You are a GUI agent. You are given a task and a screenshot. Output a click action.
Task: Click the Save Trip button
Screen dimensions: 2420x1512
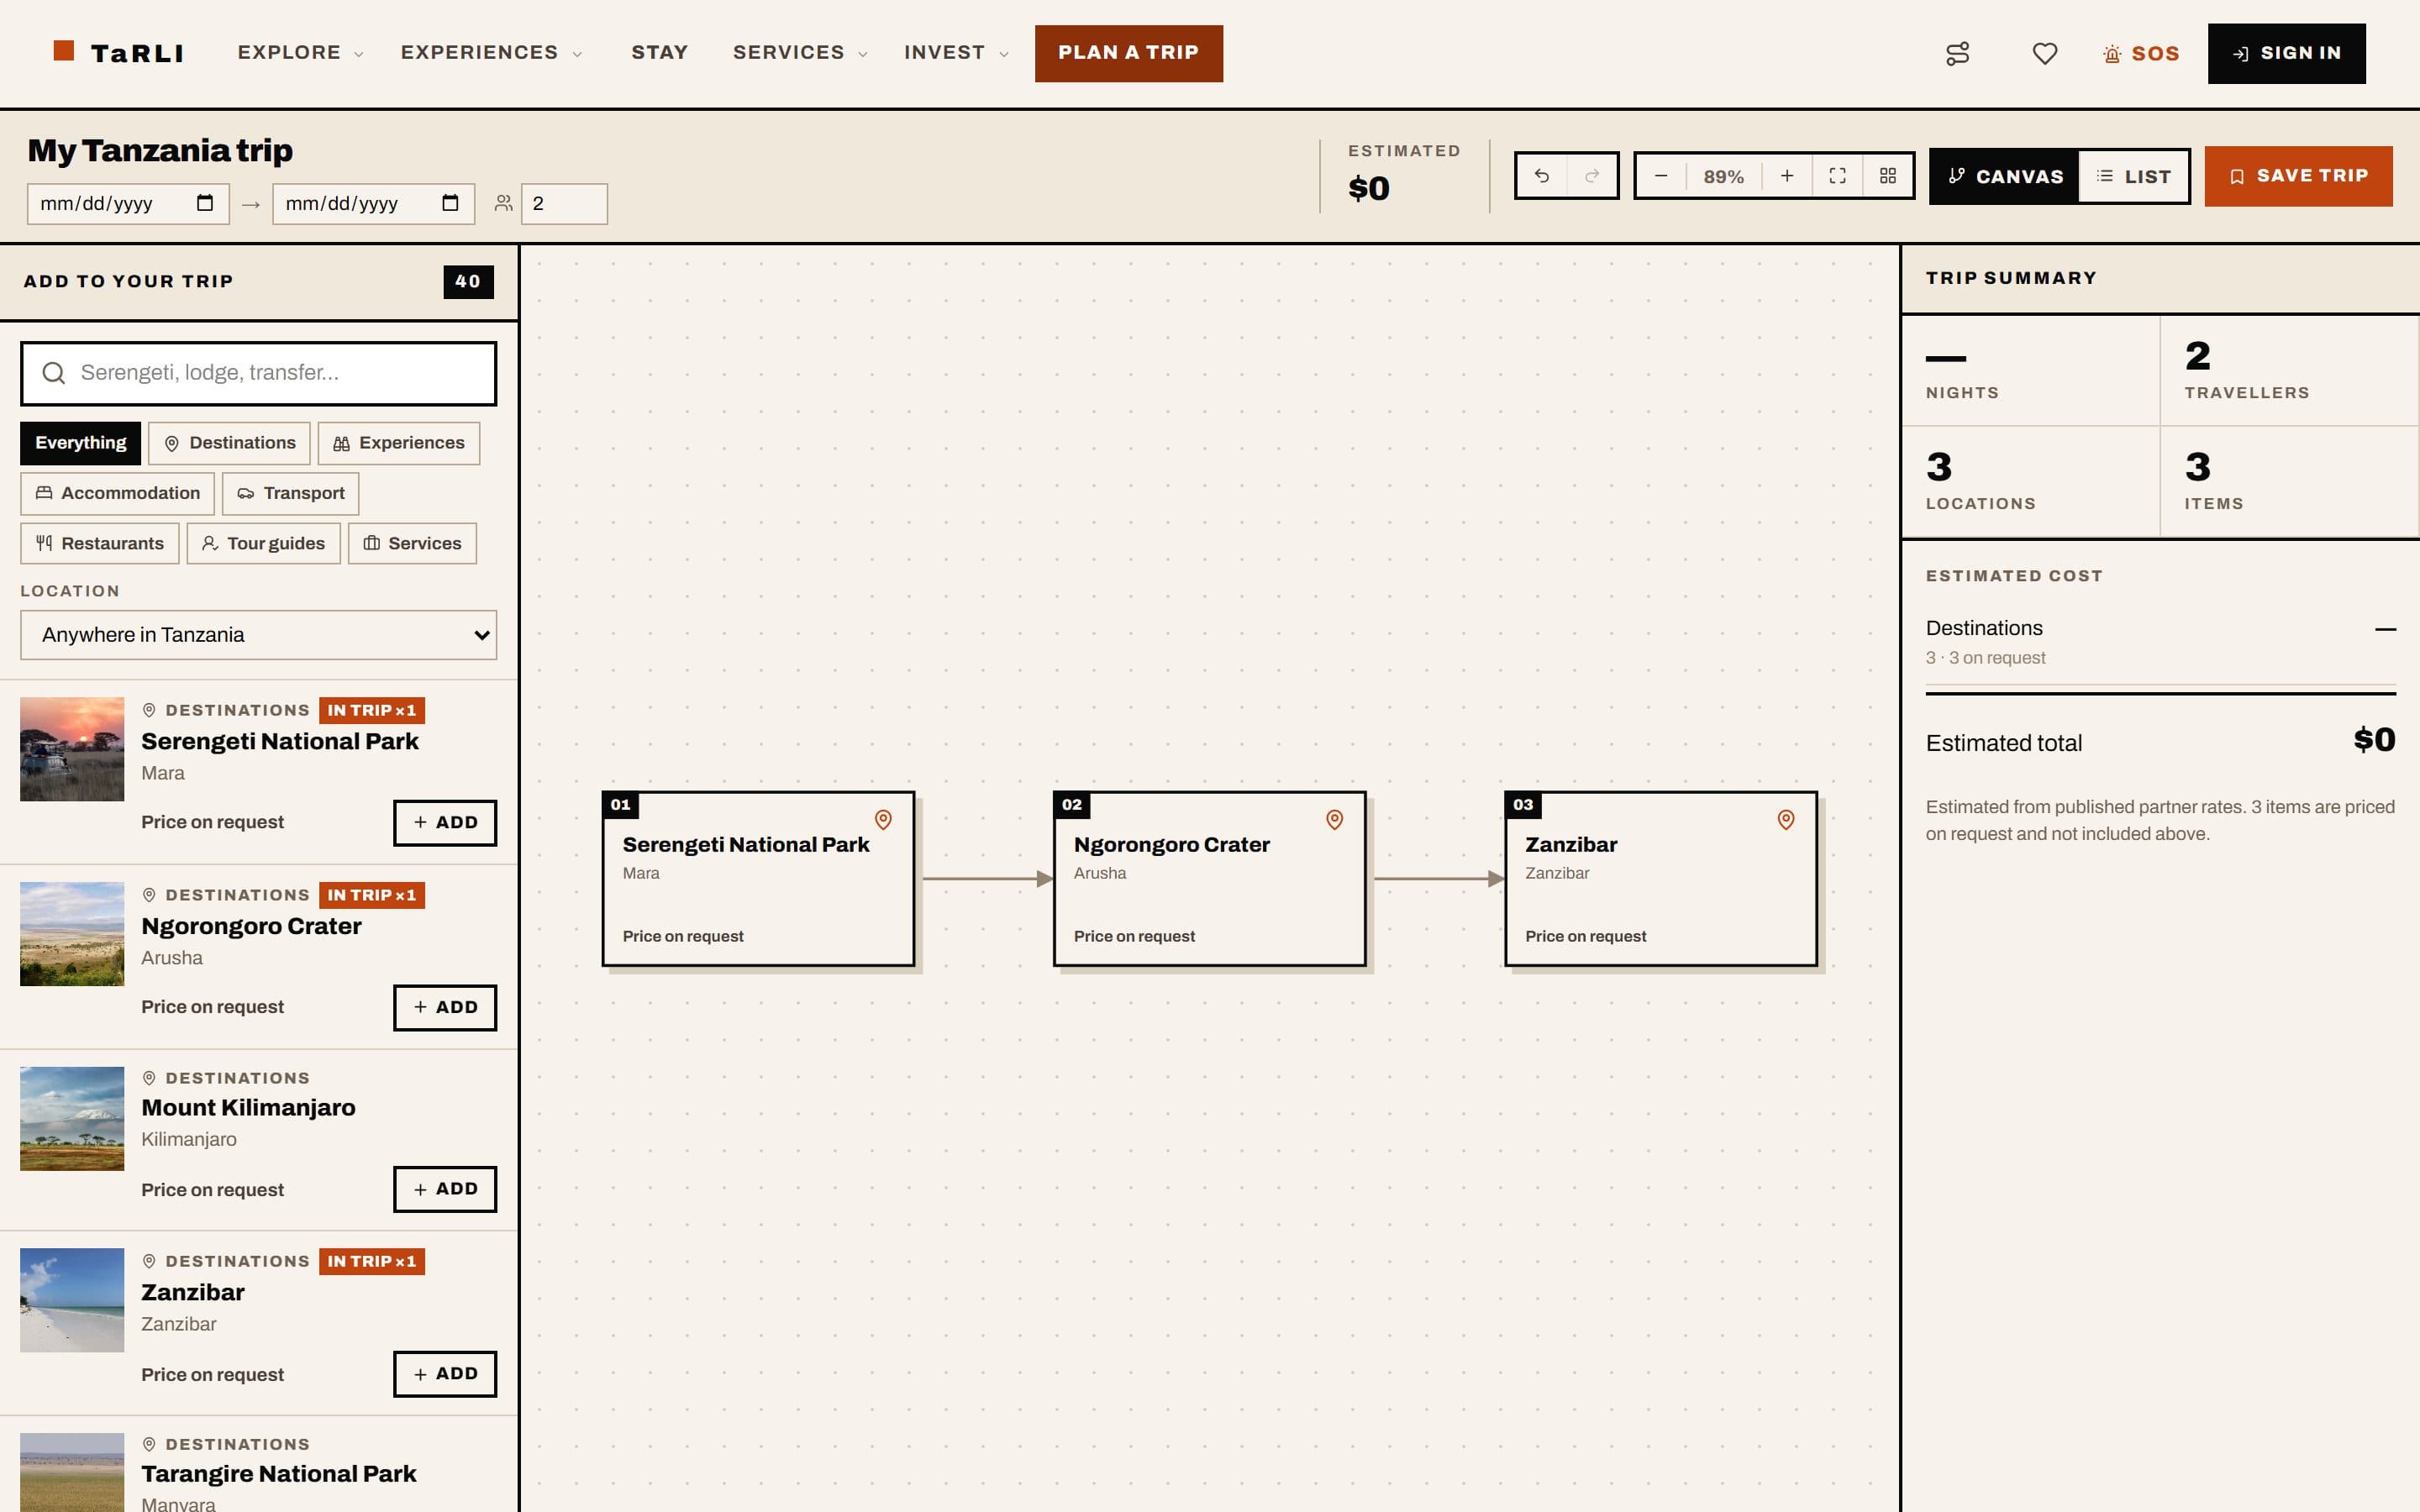2298,176
